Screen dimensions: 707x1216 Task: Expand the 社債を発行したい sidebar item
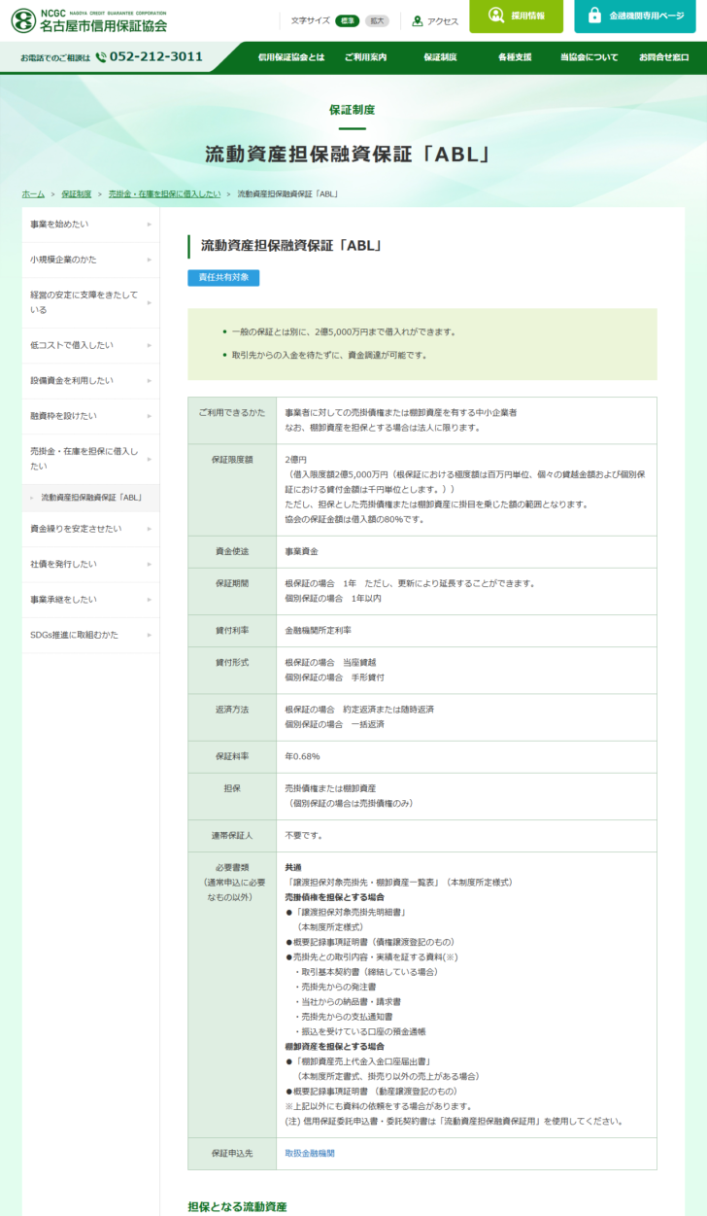pyautogui.click(x=90, y=564)
